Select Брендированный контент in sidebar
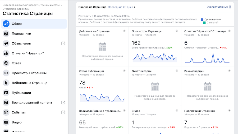The height and width of the screenshot is (134, 238). point(32,103)
